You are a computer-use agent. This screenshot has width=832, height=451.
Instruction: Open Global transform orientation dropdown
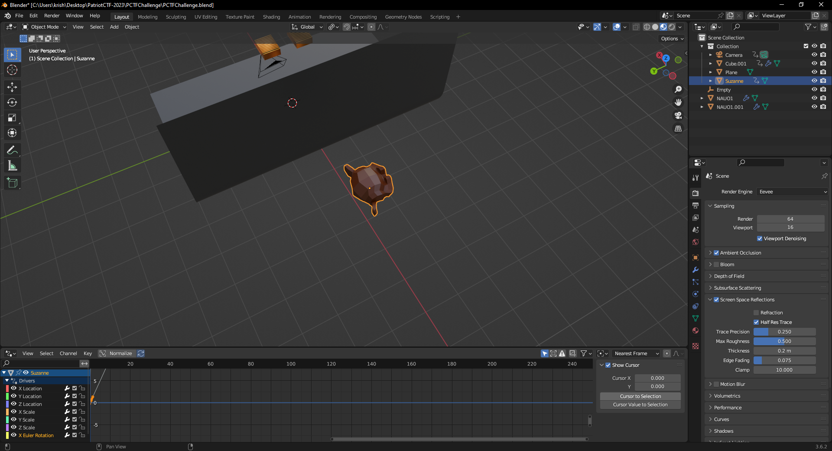307,27
